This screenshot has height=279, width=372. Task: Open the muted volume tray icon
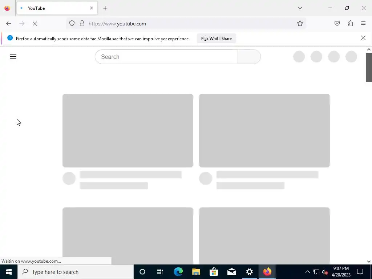click(325, 272)
